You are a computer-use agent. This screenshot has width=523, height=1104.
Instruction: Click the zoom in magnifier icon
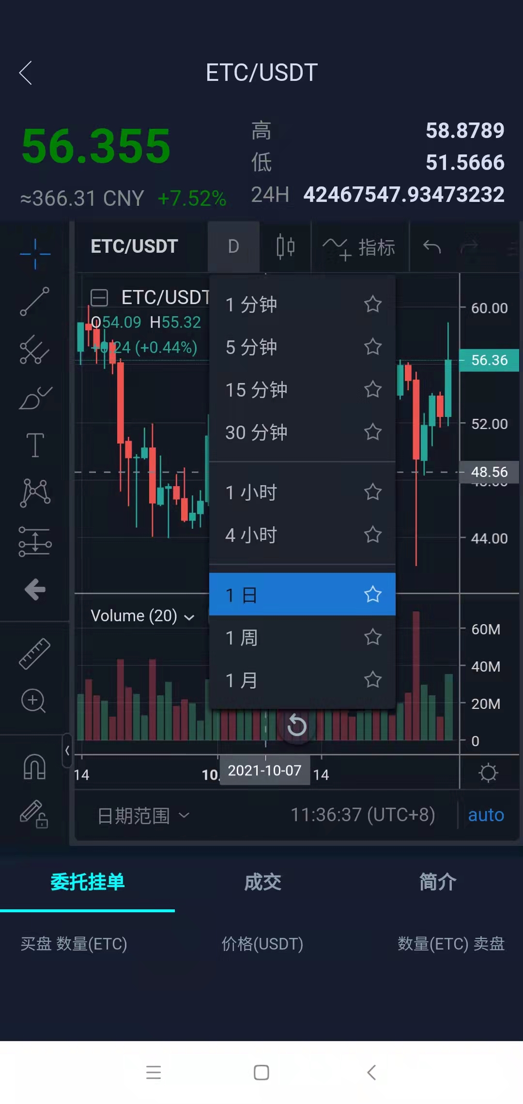pyautogui.click(x=33, y=701)
